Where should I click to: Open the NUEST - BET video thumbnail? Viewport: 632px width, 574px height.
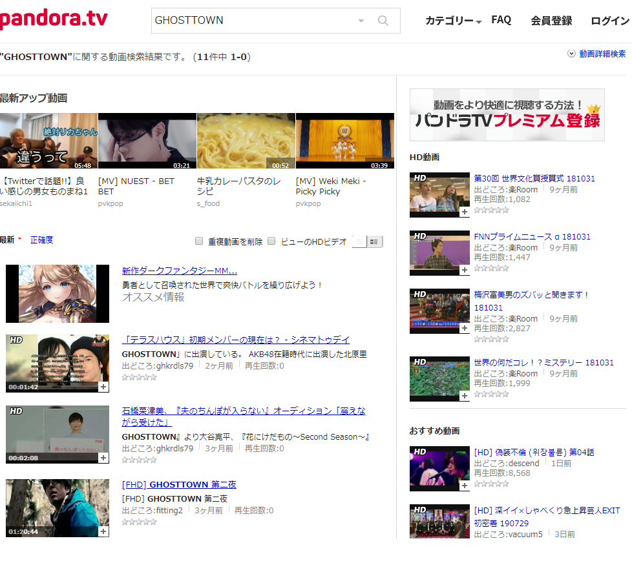click(x=147, y=141)
